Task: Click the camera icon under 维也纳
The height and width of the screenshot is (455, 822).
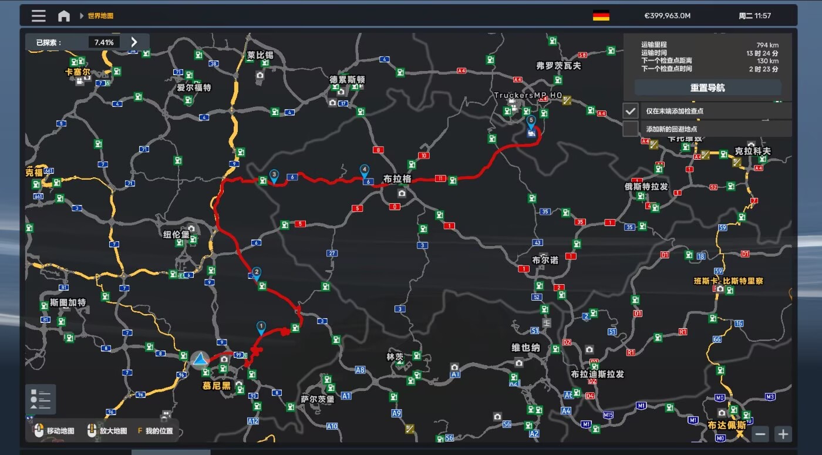Action: [519, 363]
